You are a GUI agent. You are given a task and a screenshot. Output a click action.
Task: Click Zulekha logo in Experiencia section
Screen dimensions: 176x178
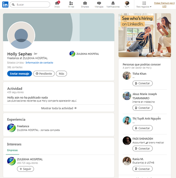(x=11, y=128)
